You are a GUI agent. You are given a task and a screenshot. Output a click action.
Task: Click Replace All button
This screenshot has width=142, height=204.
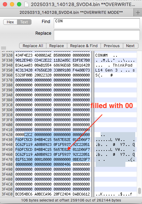(x=33, y=46)
